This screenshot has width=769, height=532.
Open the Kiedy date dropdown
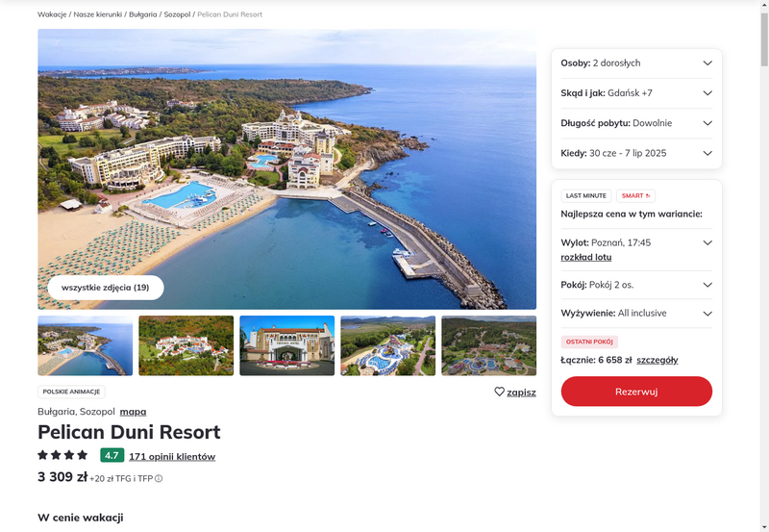[x=636, y=153]
